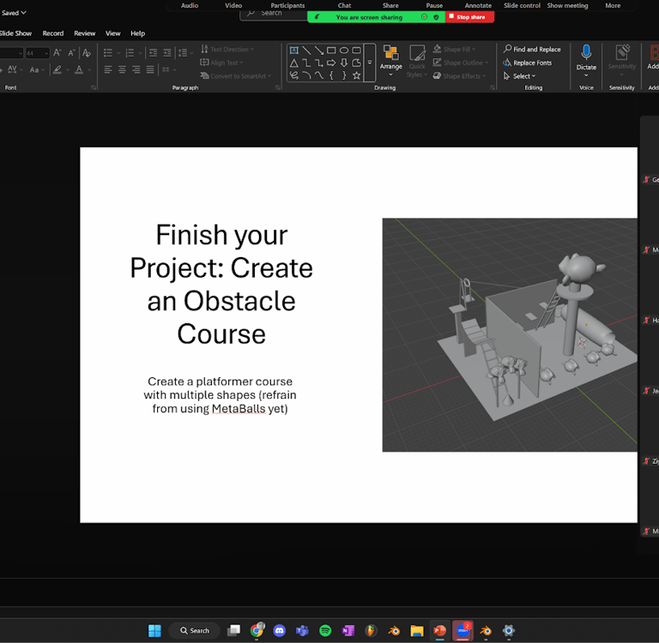659x643 pixels.
Task: Open the font size dropdown
Action: click(x=45, y=53)
